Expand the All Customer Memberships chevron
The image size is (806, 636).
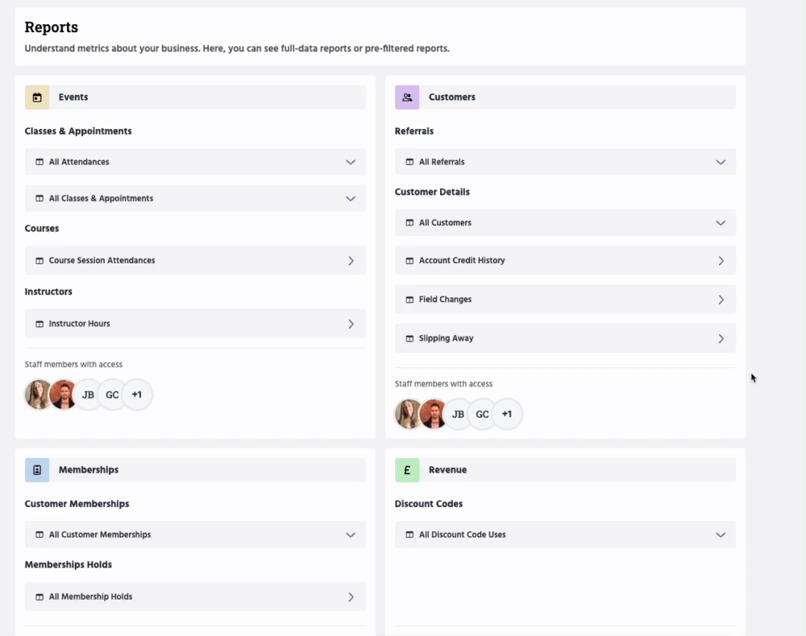[x=351, y=535]
